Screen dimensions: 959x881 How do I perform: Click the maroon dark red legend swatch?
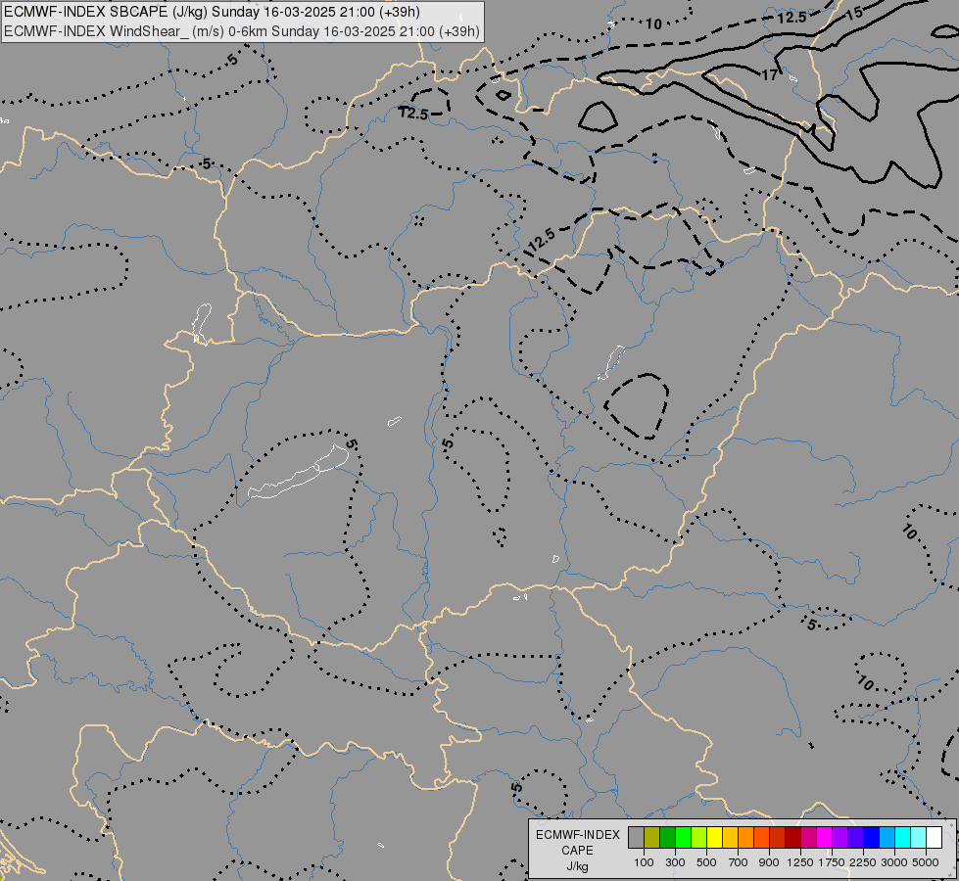point(792,837)
